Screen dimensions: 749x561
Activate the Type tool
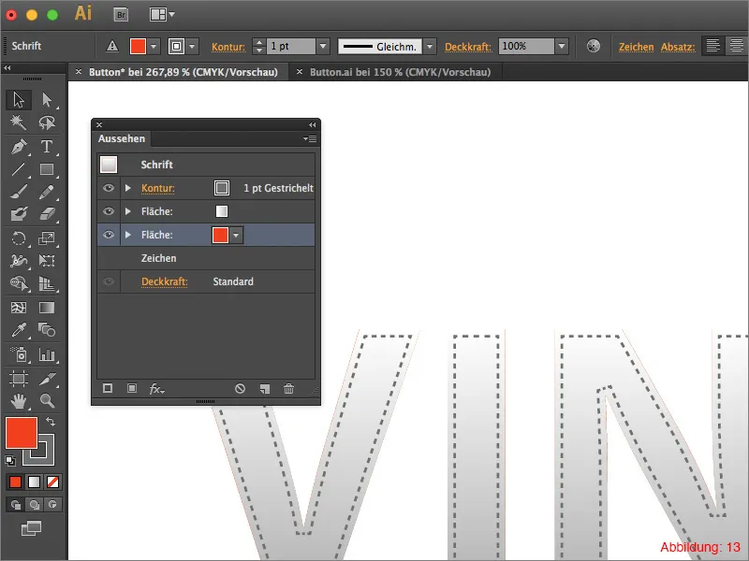46,147
